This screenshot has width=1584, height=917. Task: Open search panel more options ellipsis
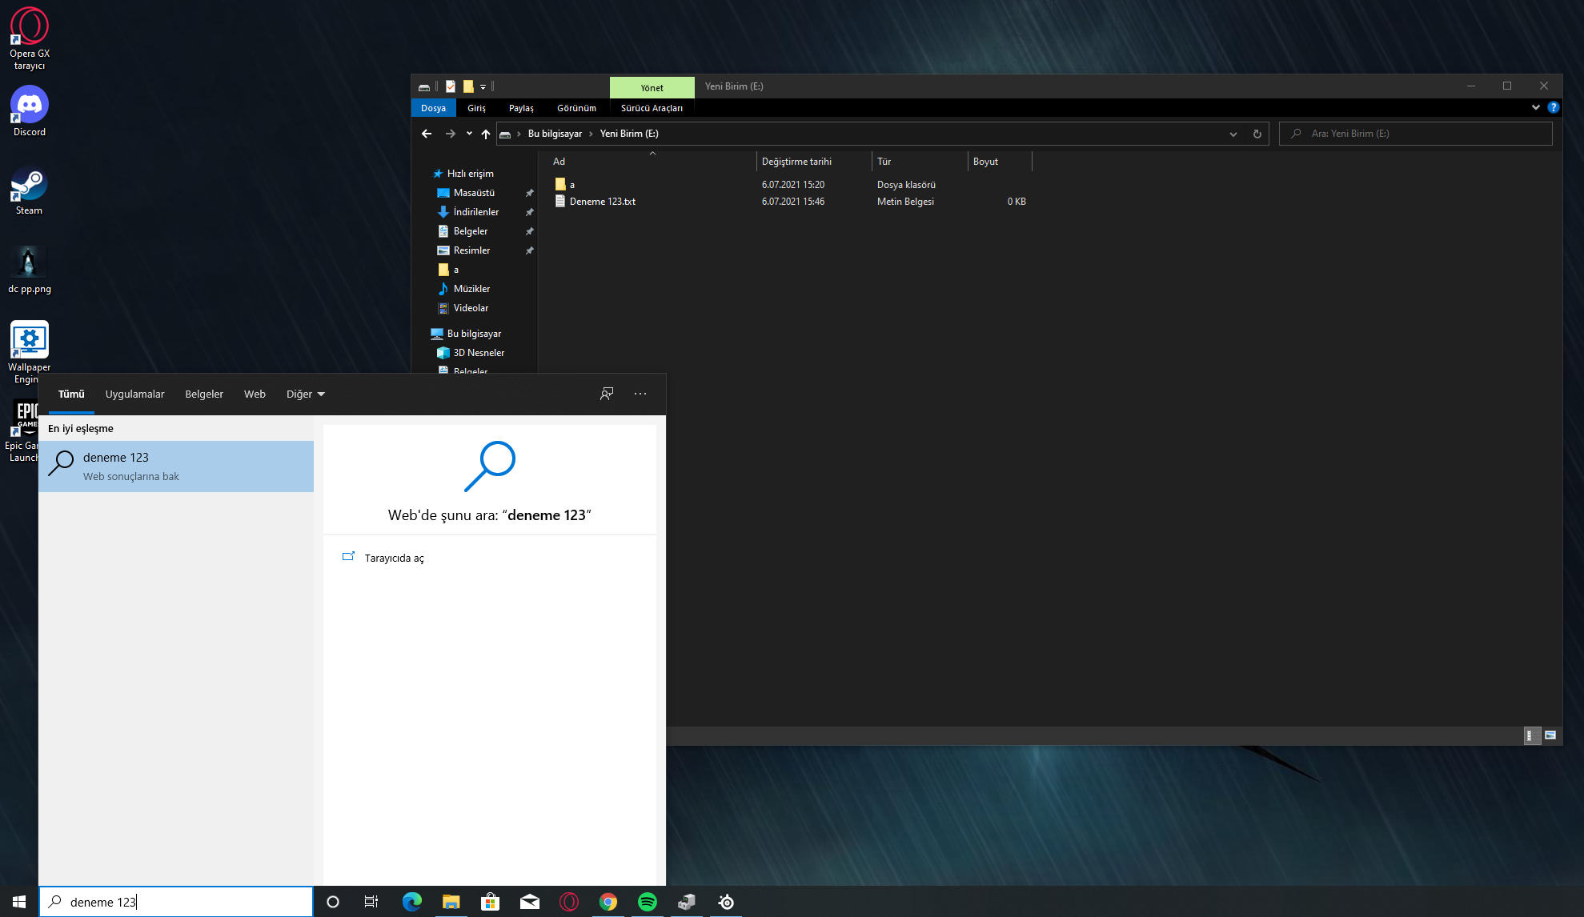click(x=640, y=394)
